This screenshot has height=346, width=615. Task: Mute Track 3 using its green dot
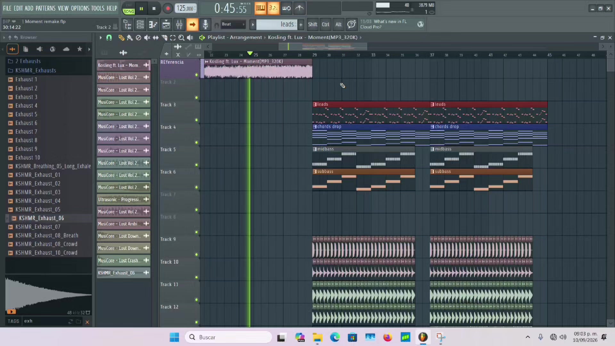pos(196,120)
